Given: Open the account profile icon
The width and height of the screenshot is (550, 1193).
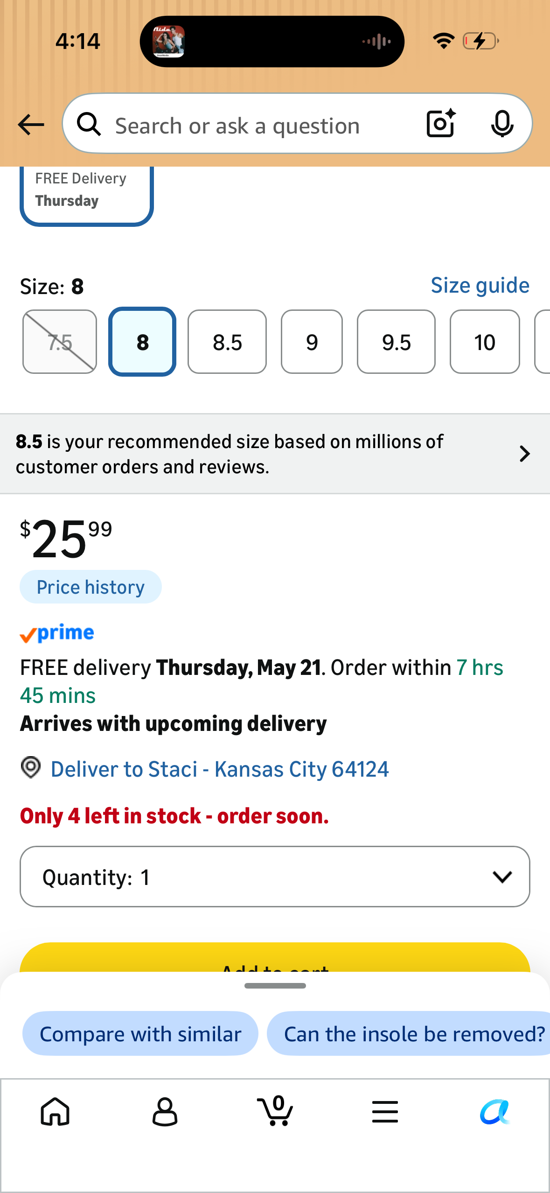Looking at the screenshot, I should tap(165, 1111).
